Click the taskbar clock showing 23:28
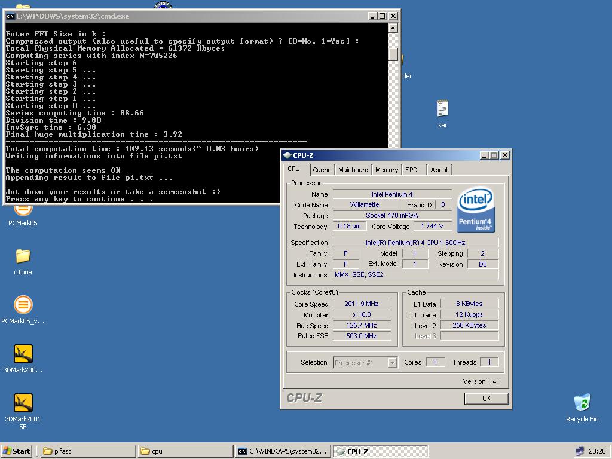The image size is (612, 459). [597, 451]
